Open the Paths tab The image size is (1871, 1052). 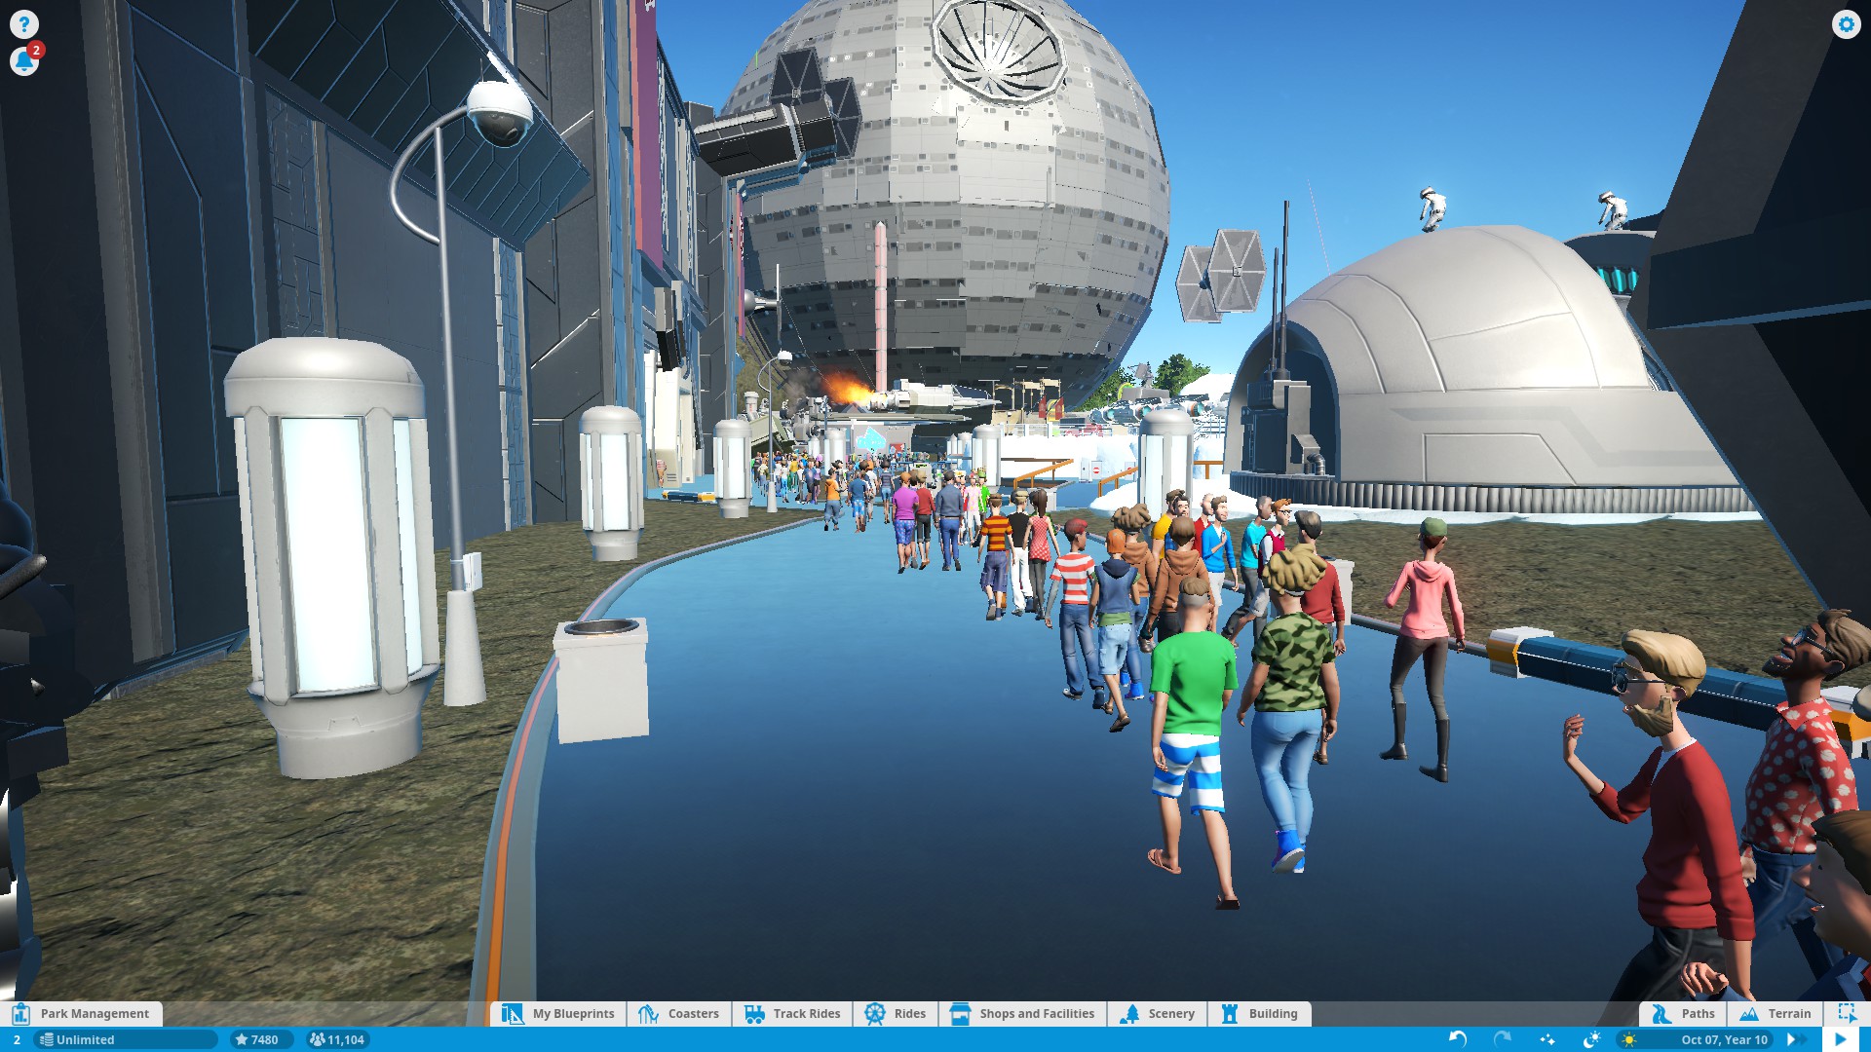point(1683,1014)
